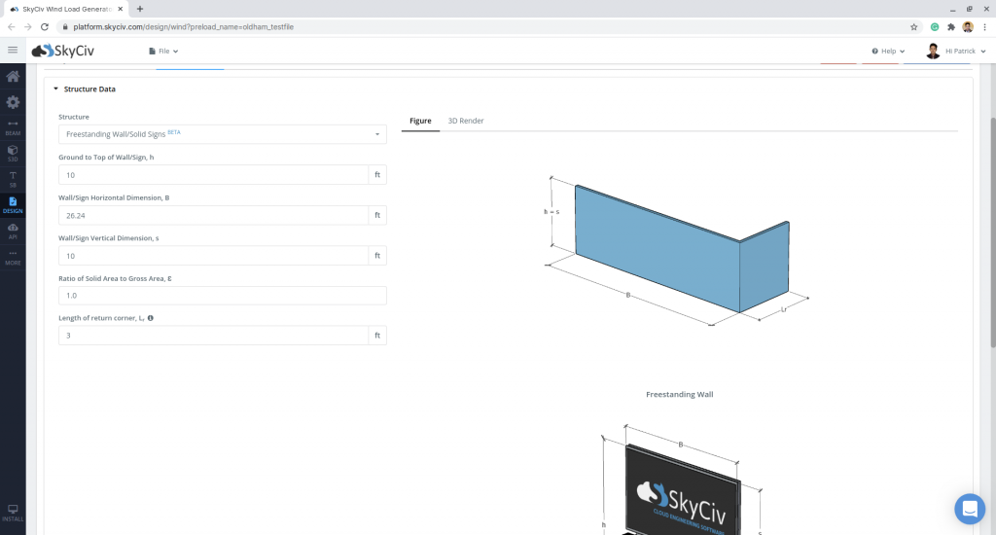Open the Structure type dropdown
Screen dimensions: 996x535
[x=222, y=134]
